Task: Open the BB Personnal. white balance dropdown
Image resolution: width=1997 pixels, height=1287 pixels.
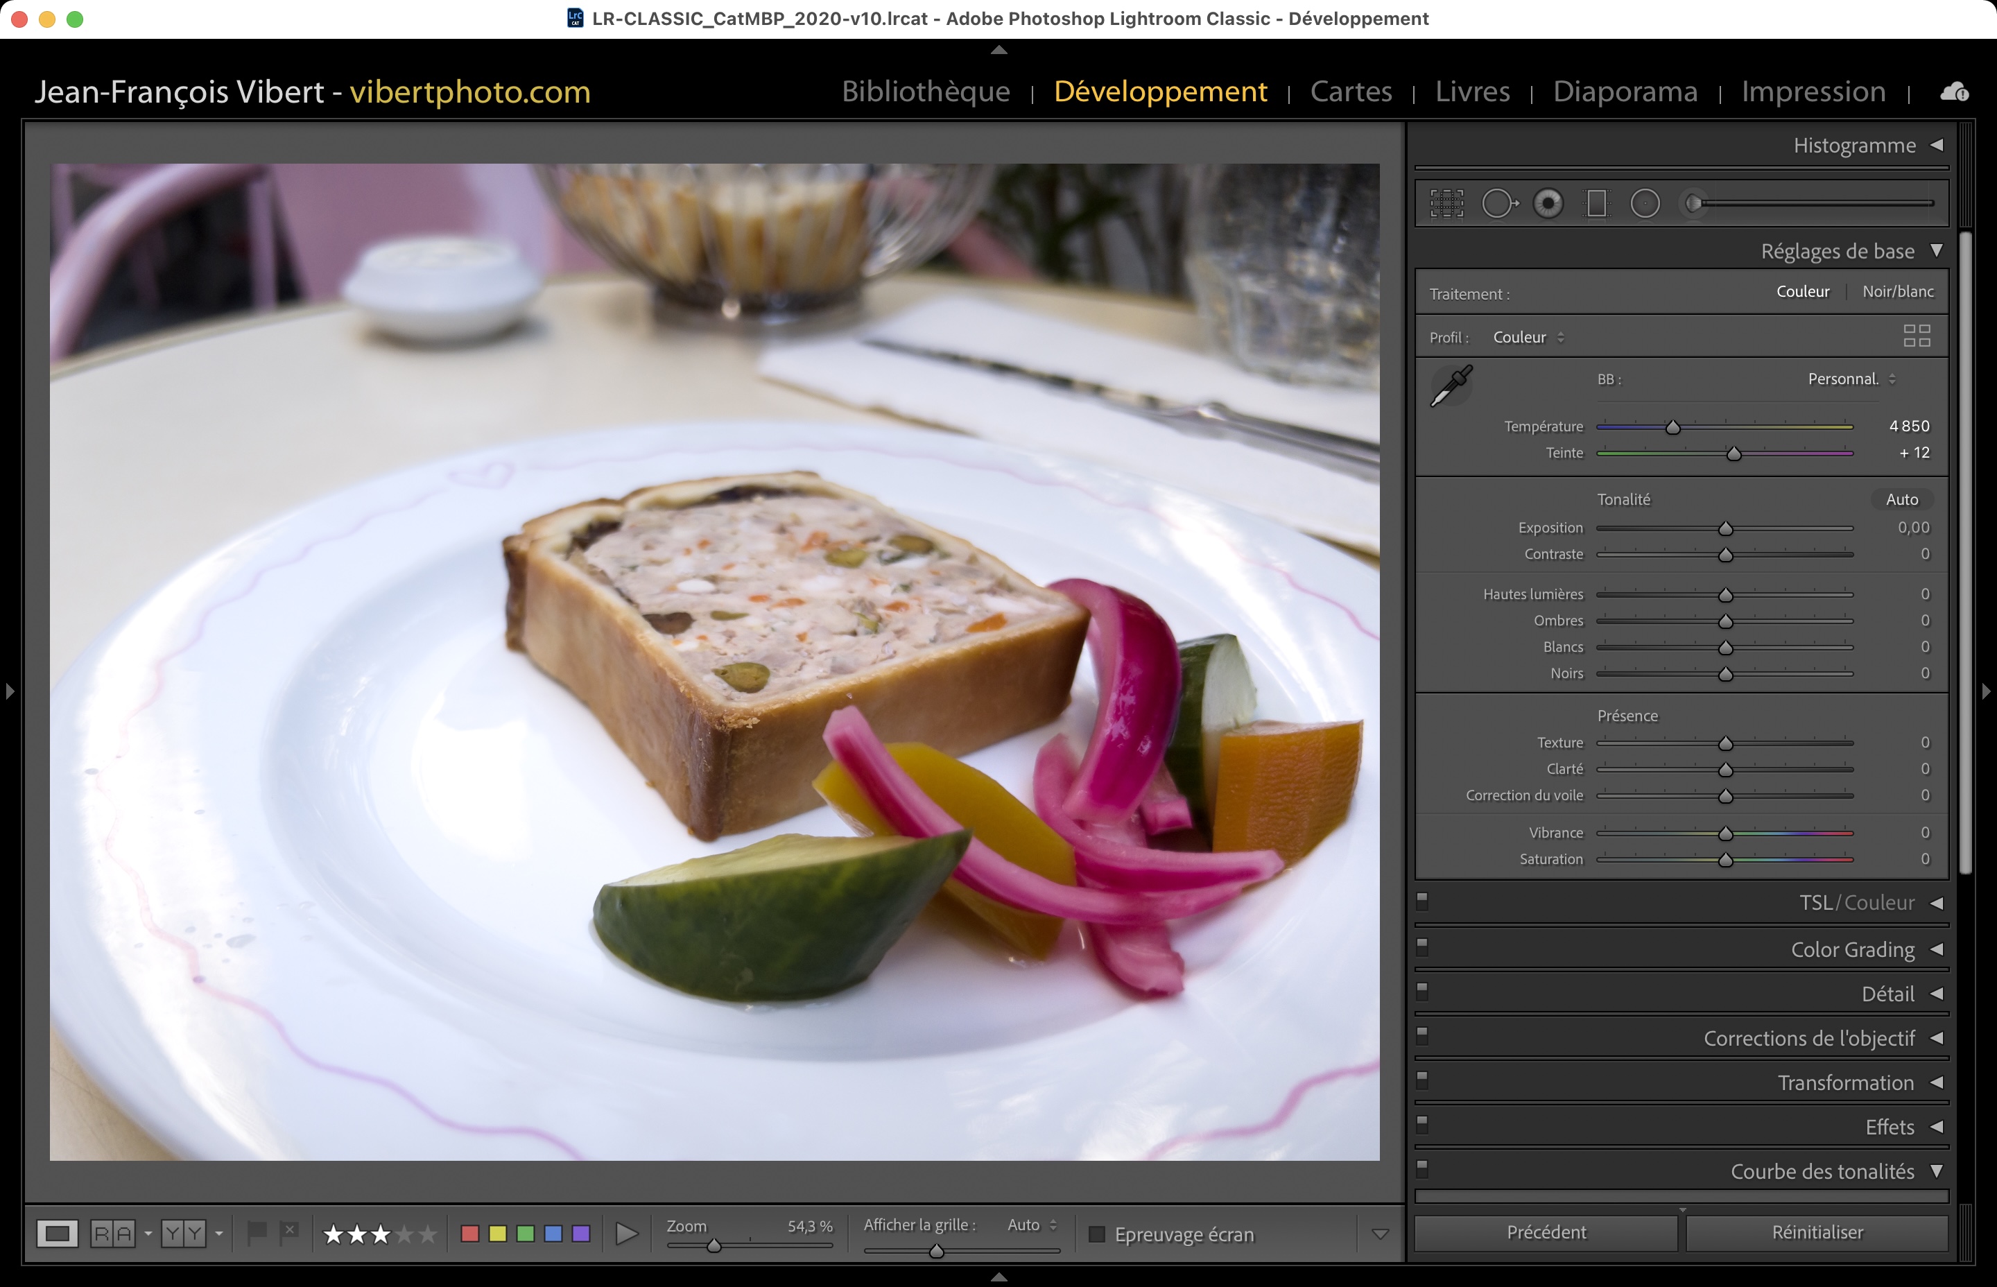Action: [x=1851, y=379]
